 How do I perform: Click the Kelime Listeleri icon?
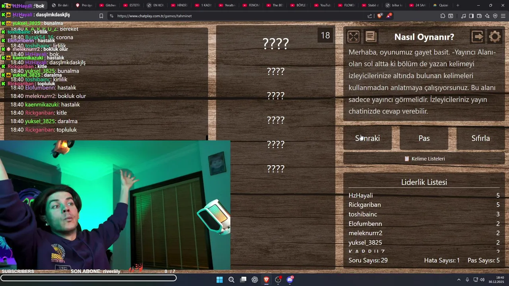[x=407, y=158]
